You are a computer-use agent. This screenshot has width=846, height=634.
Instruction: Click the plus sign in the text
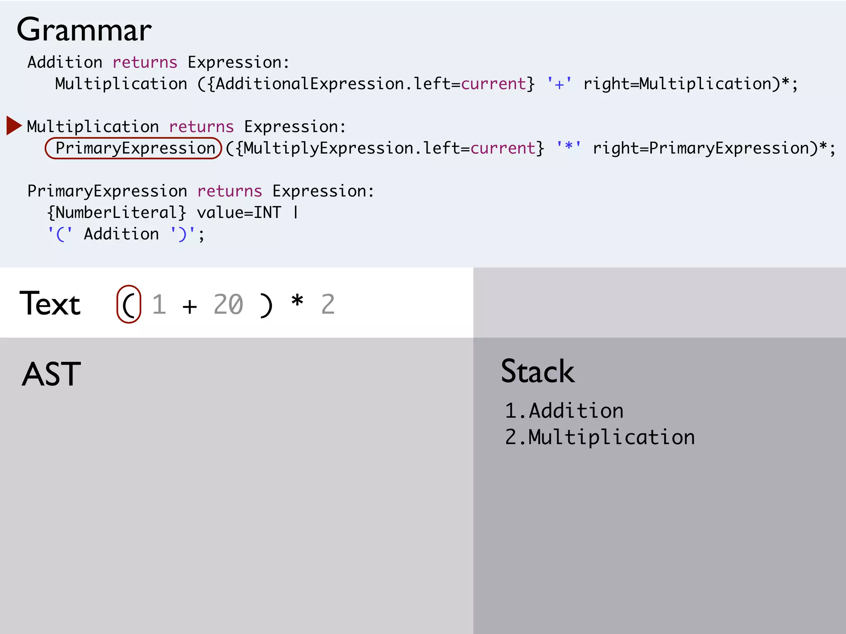[190, 306]
